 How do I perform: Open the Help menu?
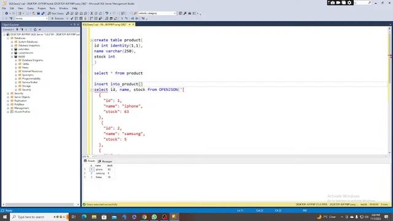click(x=75, y=8)
